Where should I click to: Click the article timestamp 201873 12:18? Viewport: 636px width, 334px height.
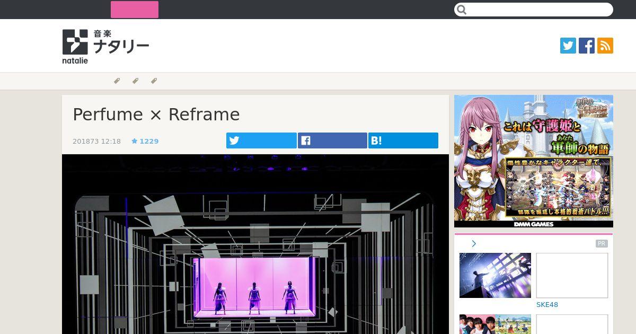(x=96, y=141)
